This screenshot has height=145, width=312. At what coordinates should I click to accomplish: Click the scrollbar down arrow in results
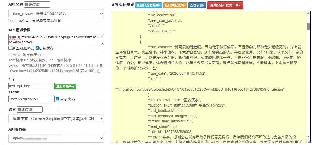[308, 136]
